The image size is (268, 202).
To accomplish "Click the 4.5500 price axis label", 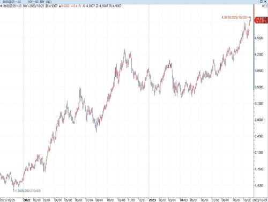I will tap(259, 38).
